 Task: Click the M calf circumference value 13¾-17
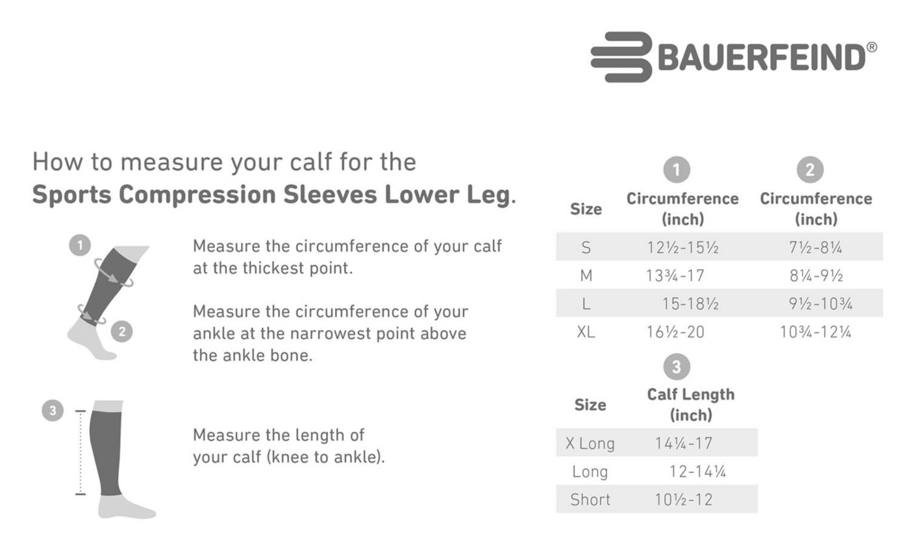tap(675, 276)
